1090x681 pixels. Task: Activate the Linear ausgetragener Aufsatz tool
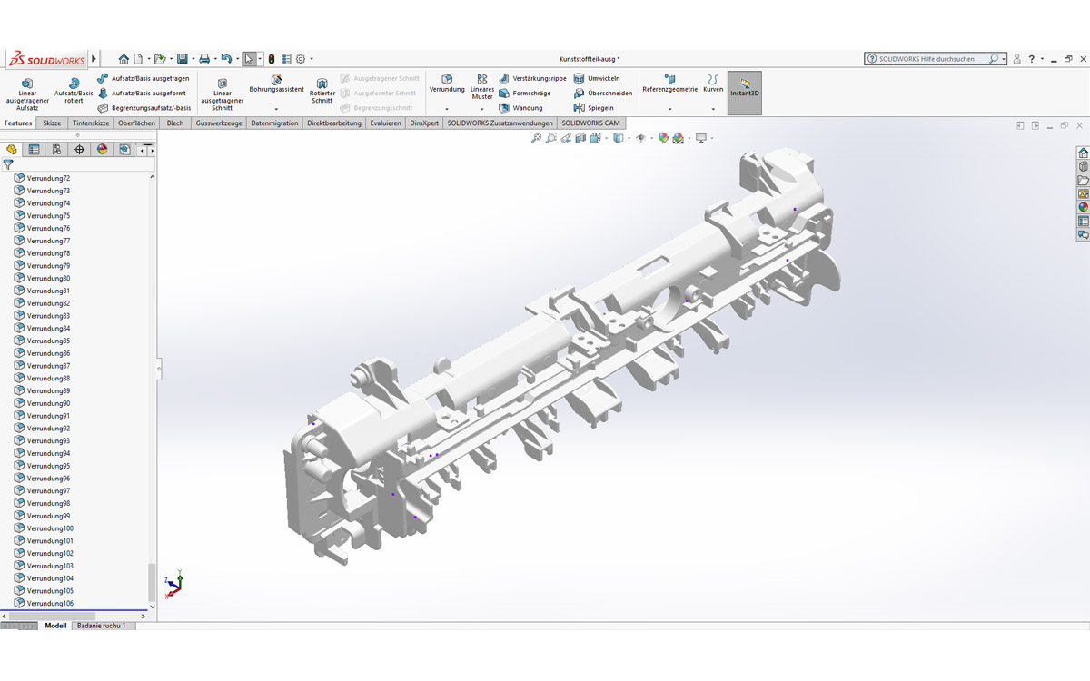(x=27, y=88)
